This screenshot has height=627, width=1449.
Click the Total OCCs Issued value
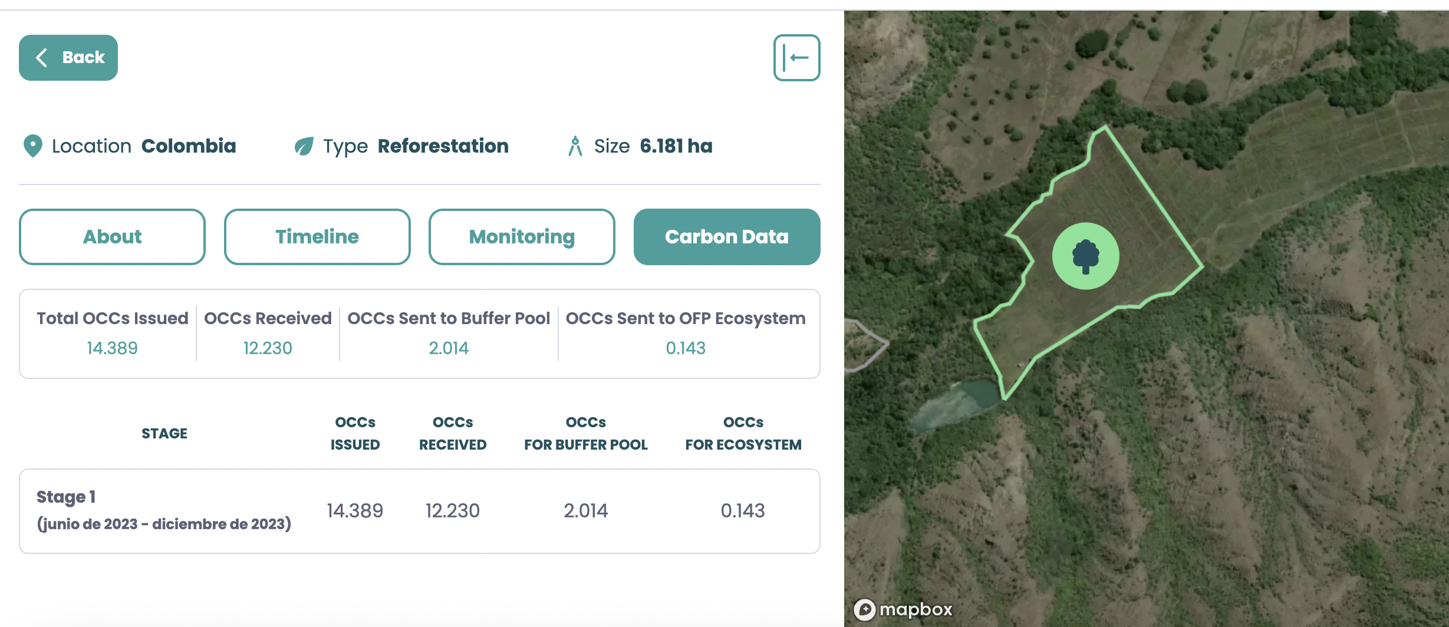click(x=112, y=348)
